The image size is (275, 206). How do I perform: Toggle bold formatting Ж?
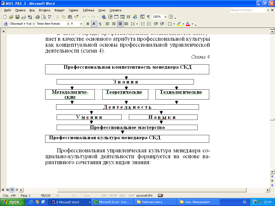(88, 24)
